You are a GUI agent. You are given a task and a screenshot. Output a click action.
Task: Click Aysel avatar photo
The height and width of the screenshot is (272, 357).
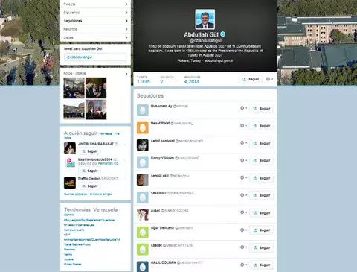[143, 215]
